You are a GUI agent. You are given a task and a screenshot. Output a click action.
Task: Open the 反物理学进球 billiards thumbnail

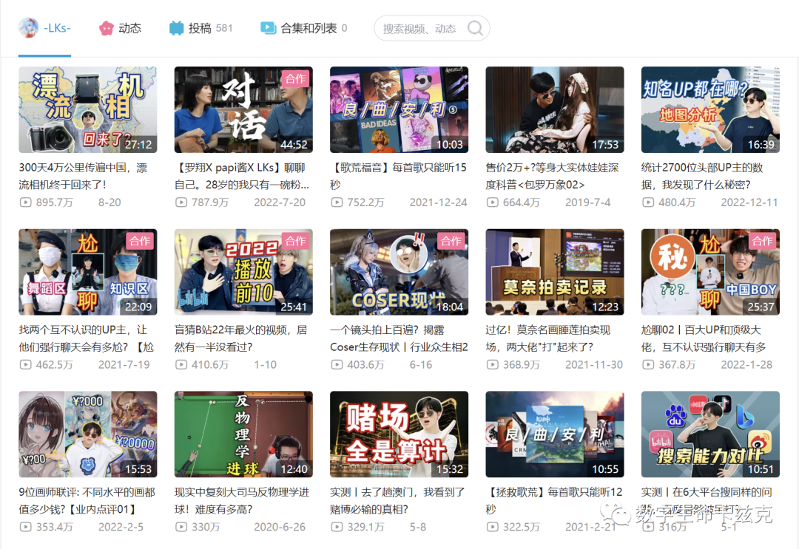click(x=243, y=434)
